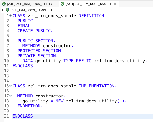Select the ZCL_TRM_DOCS_SAMPLE editor tab
This screenshot has width=153, height=122.
(x=89, y=4)
